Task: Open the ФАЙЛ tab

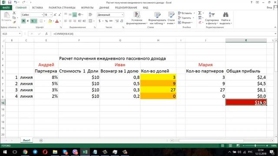Action: [6, 8]
